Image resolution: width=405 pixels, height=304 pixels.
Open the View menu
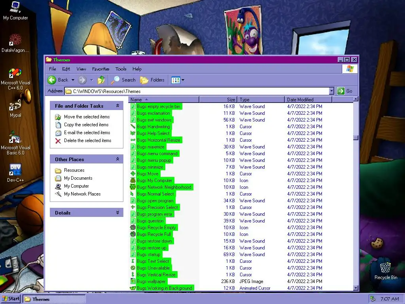[81, 69]
